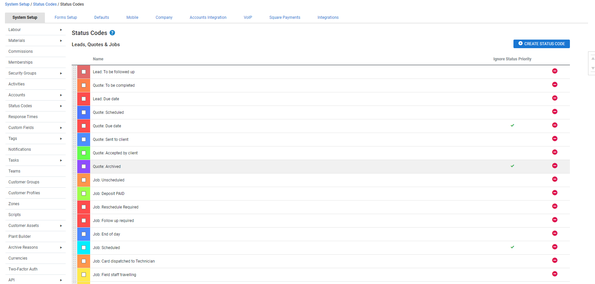Delete the 'Quote: Archived' status row
Screen dimensions: 595x284
(555, 166)
